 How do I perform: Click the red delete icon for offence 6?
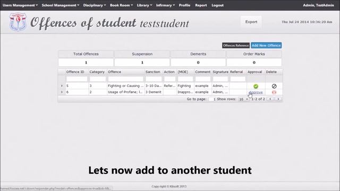click(x=274, y=92)
